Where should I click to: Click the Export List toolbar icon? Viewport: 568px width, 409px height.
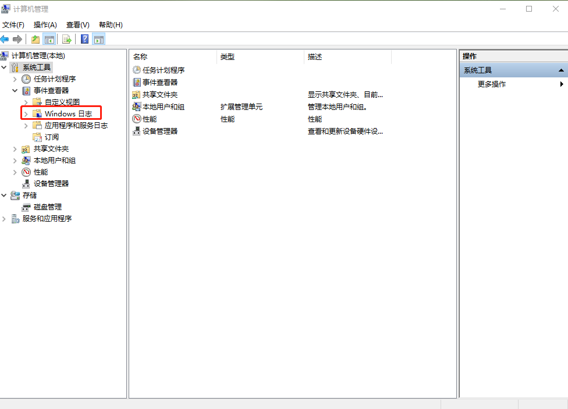point(67,40)
